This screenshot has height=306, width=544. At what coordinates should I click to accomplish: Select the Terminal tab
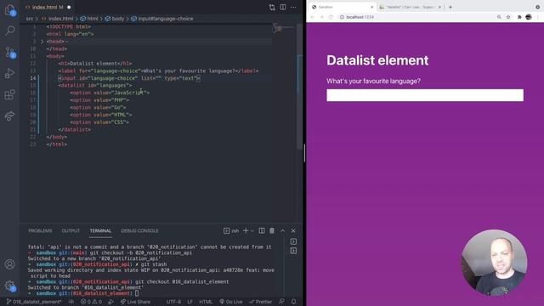[100, 230]
